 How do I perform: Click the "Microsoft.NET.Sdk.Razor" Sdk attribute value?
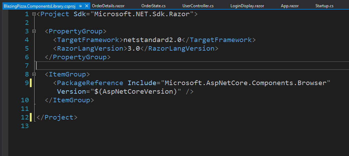[142, 14]
